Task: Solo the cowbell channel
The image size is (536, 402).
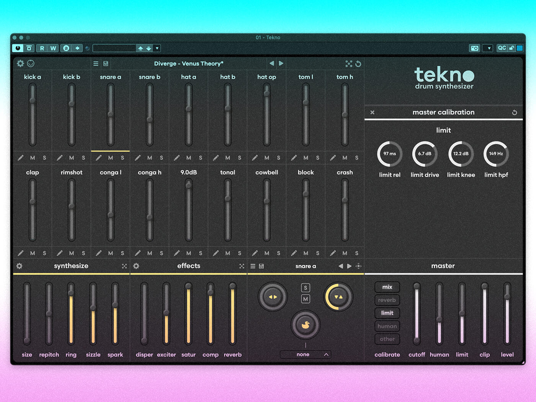Action: 278,253
